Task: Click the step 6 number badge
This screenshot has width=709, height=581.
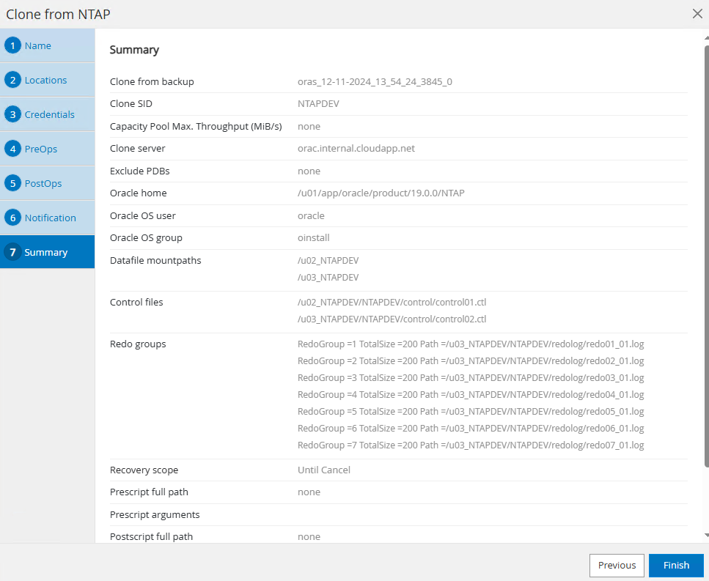Action: (12, 218)
